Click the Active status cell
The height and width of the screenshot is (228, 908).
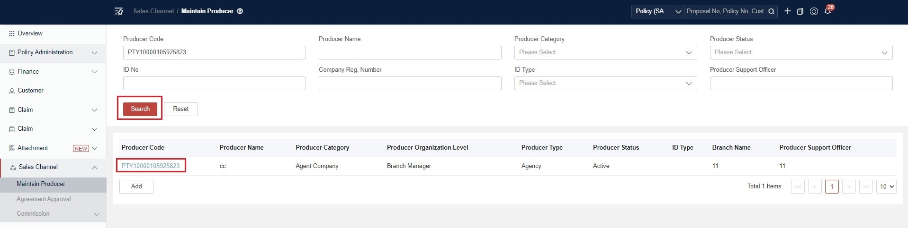click(x=601, y=166)
